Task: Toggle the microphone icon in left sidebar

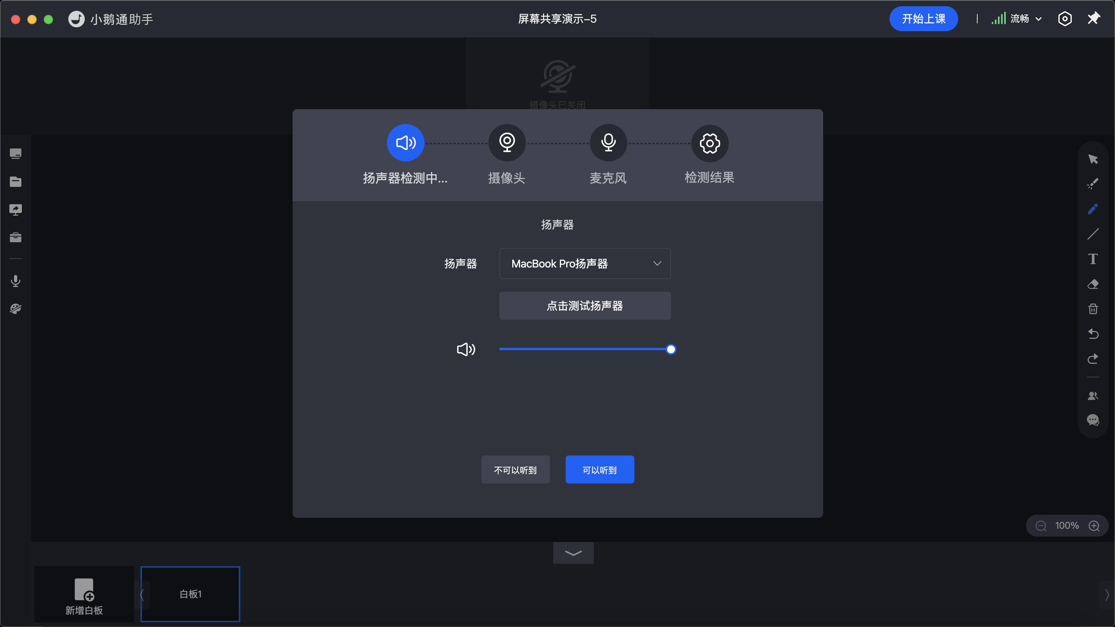Action: pyautogui.click(x=16, y=281)
